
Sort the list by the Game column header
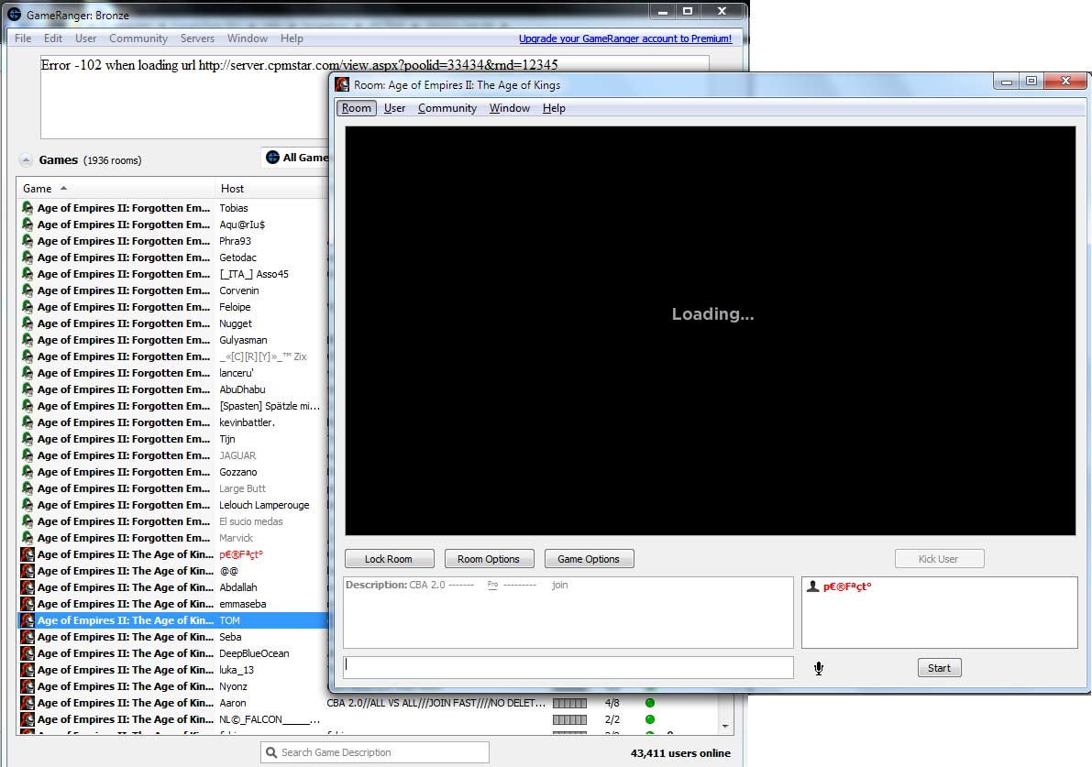(x=115, y=189)
